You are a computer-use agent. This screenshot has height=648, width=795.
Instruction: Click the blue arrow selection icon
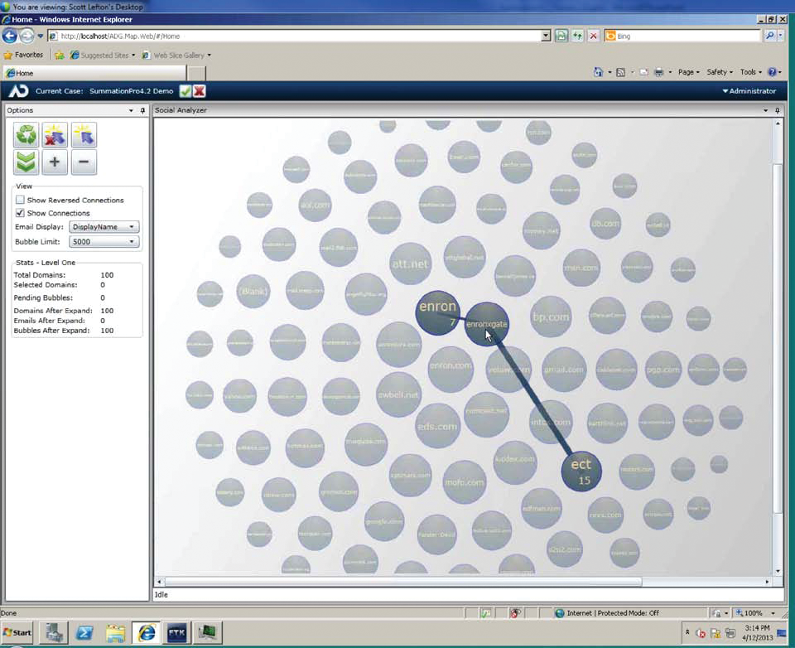pos(84,134)
